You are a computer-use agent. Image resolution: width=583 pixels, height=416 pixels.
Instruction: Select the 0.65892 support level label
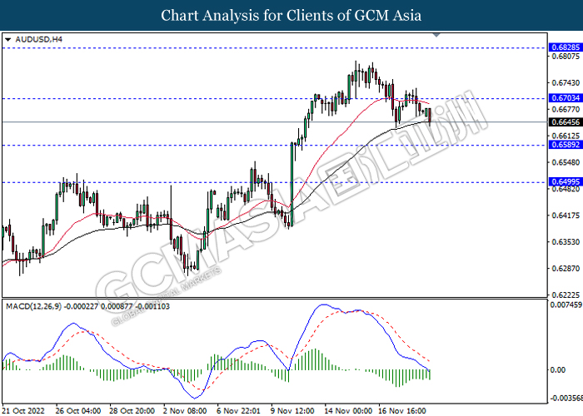click(x=566, y=145)
